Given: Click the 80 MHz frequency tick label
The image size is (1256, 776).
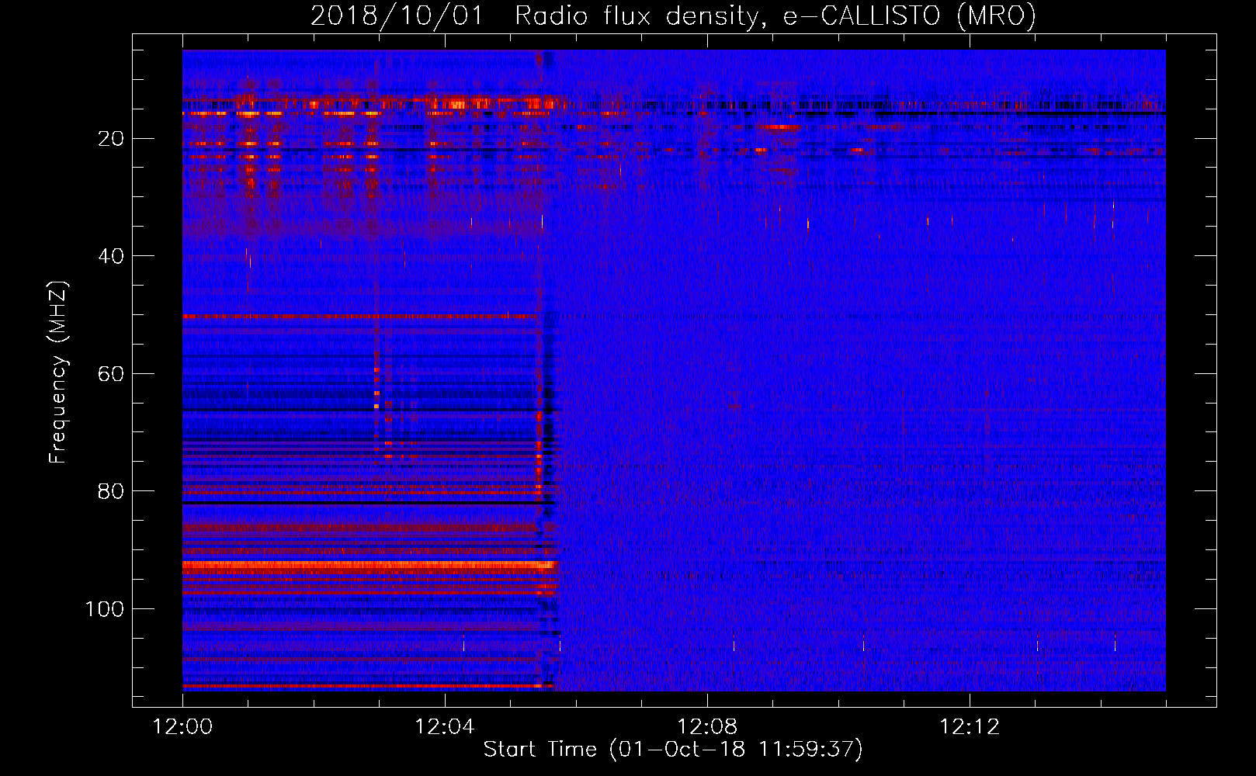Looking at the screenshot, I should [111, 491].
